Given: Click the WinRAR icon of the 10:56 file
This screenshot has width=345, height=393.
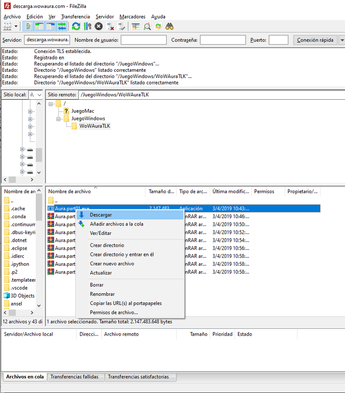Looking at the screenshot, I should tap(51, 248).
